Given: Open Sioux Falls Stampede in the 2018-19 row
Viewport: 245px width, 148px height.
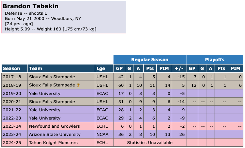Looking at the screenshot, I should [x=52, y=85].
